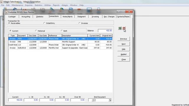Click the 61 - 90 aging field
This screenshot has width=189, height=106.
tap(62, 100)
